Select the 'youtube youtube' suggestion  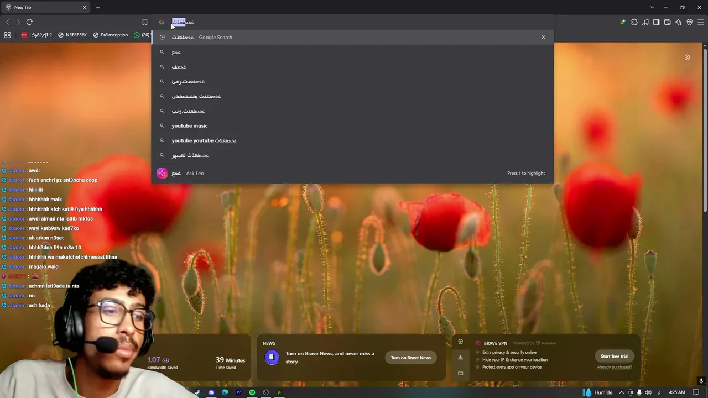coord(352,140)
